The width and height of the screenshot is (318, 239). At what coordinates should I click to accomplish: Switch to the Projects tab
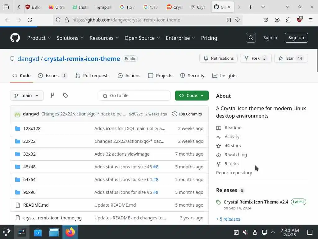[x=160, y=76]
